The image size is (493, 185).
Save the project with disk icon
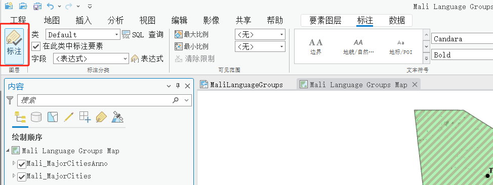[37, 6]
